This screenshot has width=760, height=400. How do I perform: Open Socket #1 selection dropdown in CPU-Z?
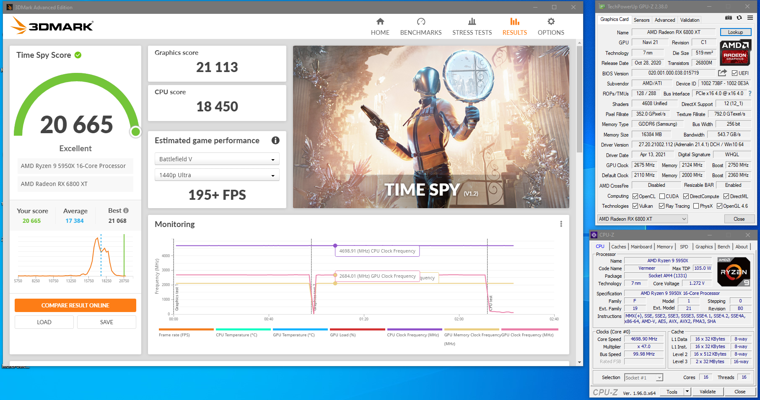click(x=643, y=377)
